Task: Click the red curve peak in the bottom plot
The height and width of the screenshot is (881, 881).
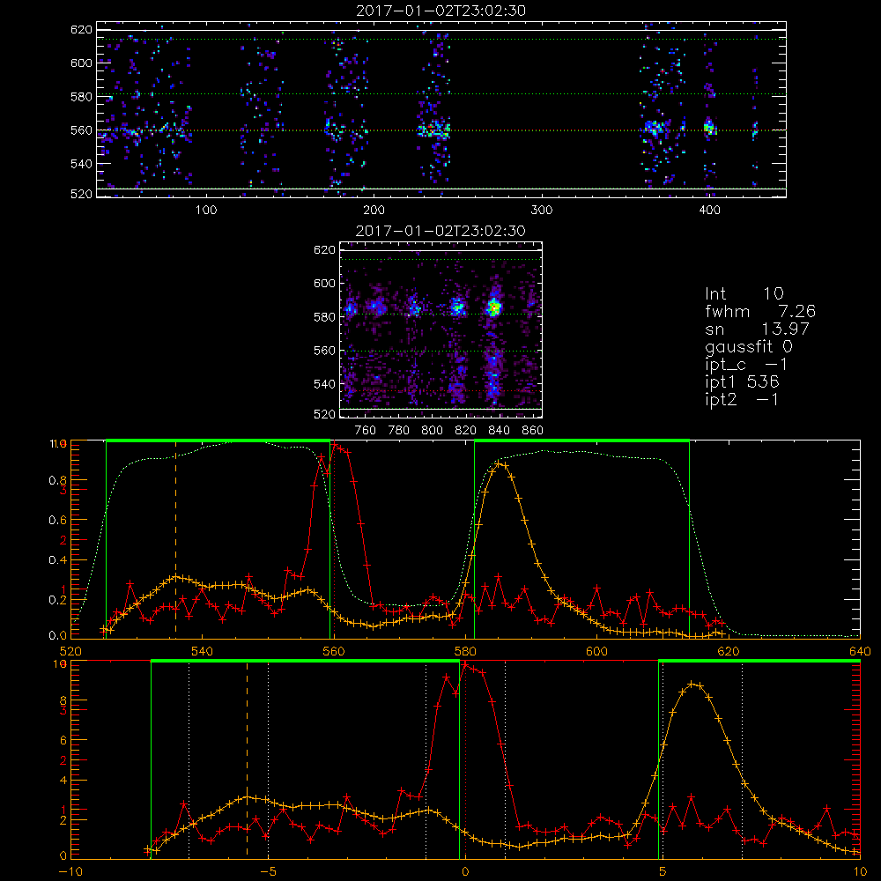Action: point(465,664)
